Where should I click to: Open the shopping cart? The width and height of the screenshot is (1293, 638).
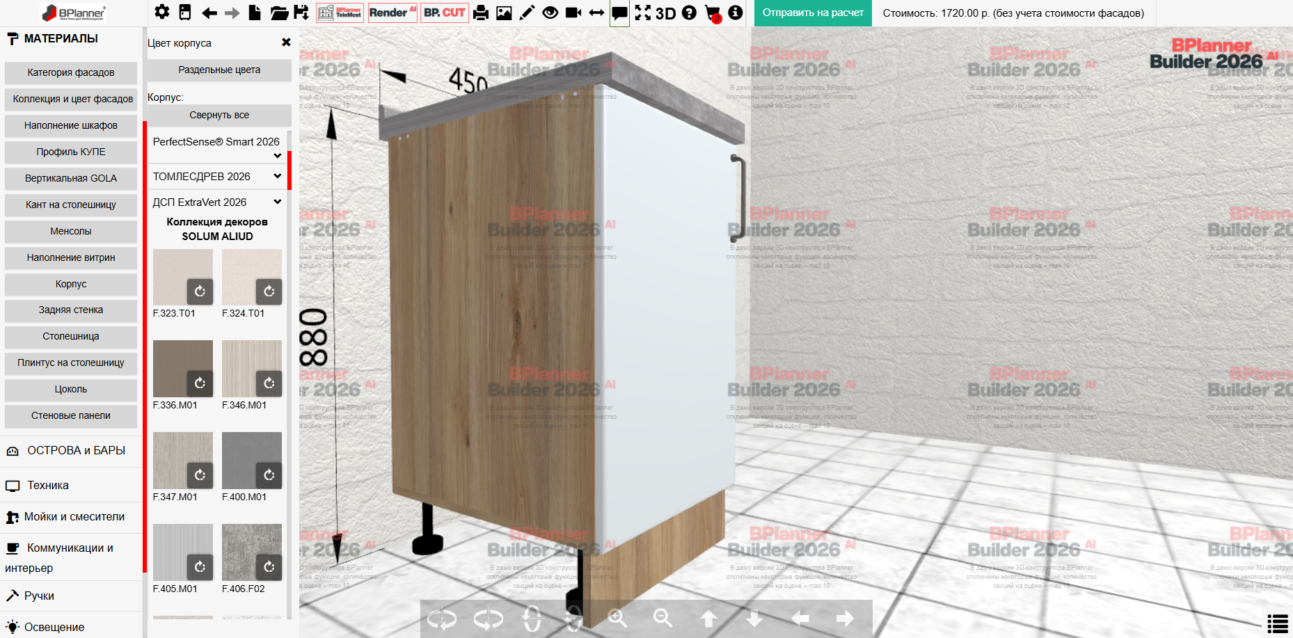point(713,13)
